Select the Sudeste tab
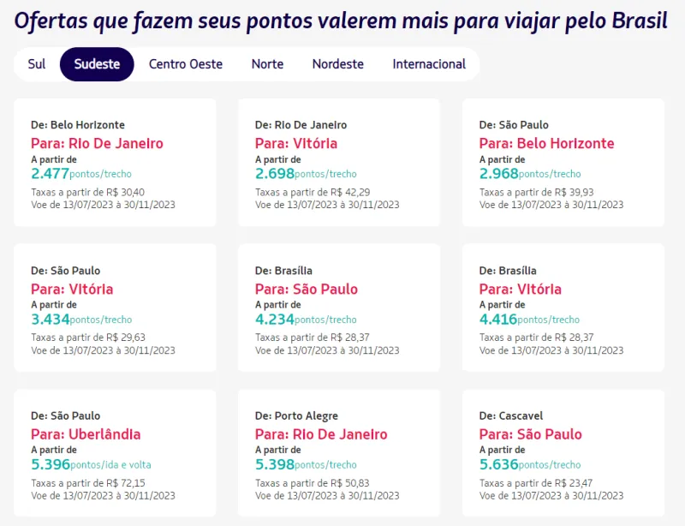685x526 pixels. 97,64
